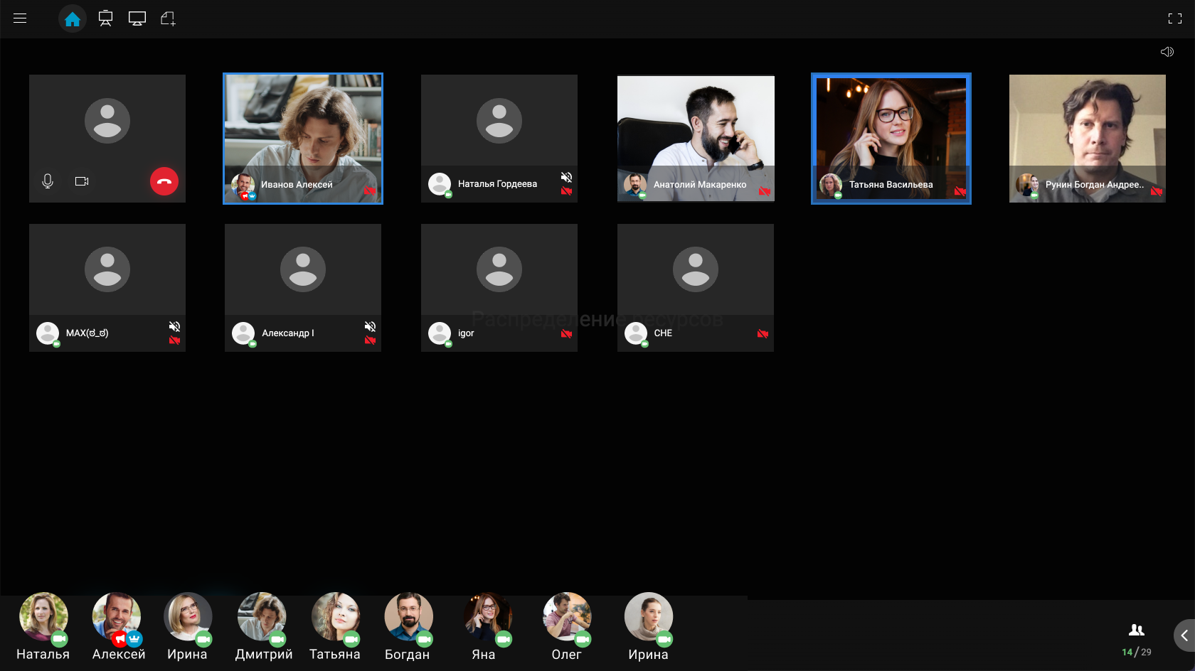Start screen sharing with monitor icon
This screenshot has height=671, width=1195.
coord(137,19)
